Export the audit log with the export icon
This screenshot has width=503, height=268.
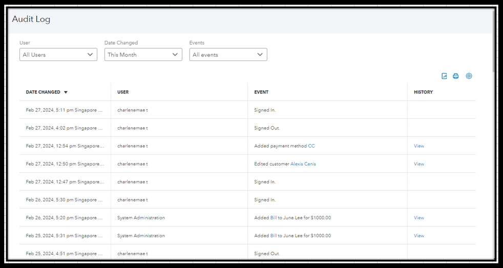pos(444,76)
